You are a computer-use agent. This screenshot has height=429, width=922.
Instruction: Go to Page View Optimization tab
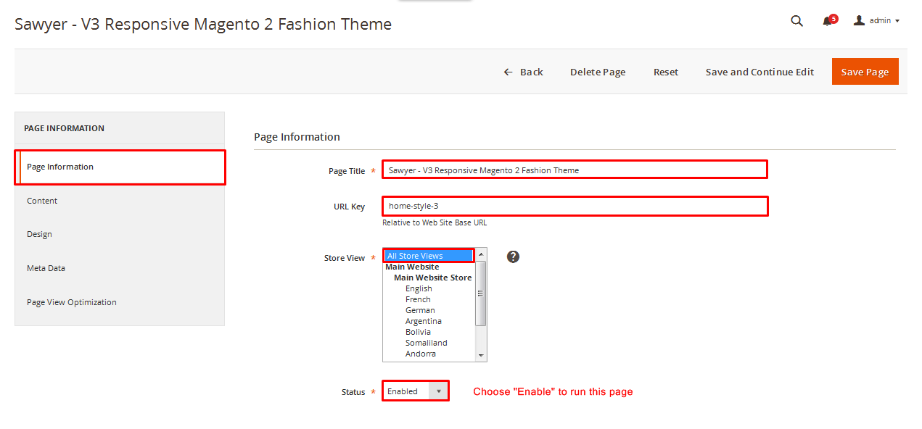click(x=71, y=302)
